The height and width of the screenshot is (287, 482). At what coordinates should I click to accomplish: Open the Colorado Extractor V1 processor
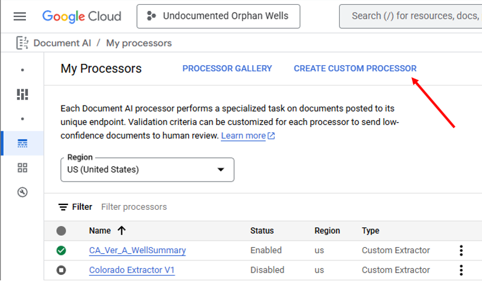(132, 270)
